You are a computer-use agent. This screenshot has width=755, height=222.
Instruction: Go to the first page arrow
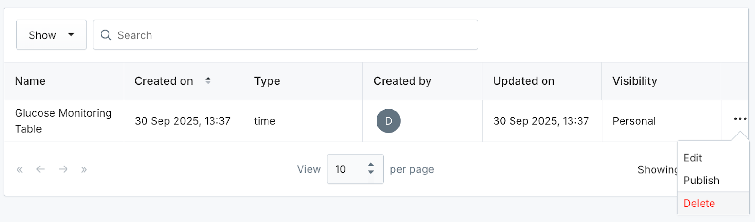(20, 169)
